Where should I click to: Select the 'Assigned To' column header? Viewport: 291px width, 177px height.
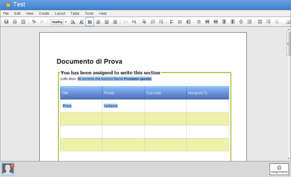click(208, 93)
